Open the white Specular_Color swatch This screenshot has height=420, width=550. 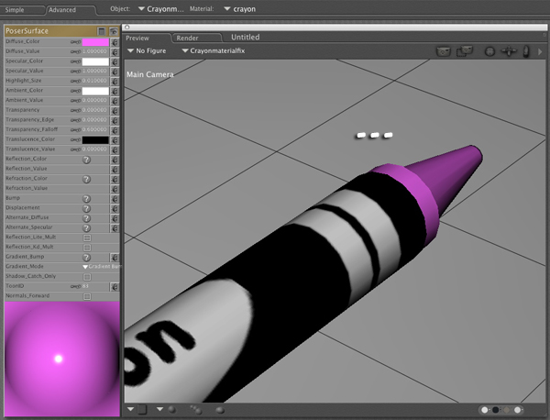pyautogui.click(x=95, y=62)
